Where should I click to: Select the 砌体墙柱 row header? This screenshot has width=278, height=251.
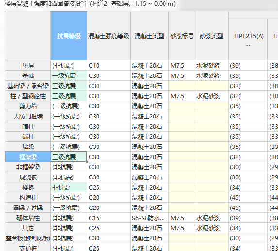coord(28,218)
